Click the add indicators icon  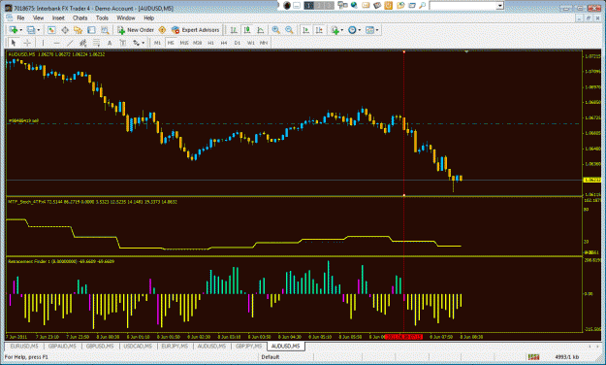pyautogui.click(x=335, y=30)
